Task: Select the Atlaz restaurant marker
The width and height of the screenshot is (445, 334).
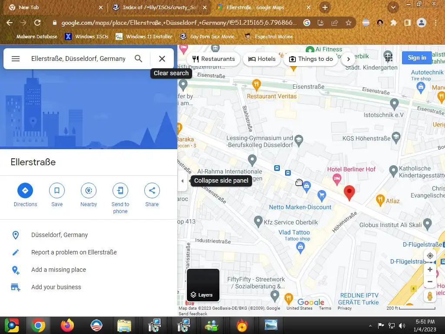Action: (380, 200)
